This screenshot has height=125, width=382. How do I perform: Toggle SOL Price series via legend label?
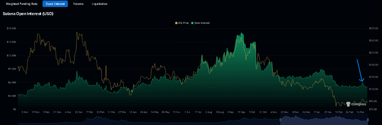pos(183,23)
